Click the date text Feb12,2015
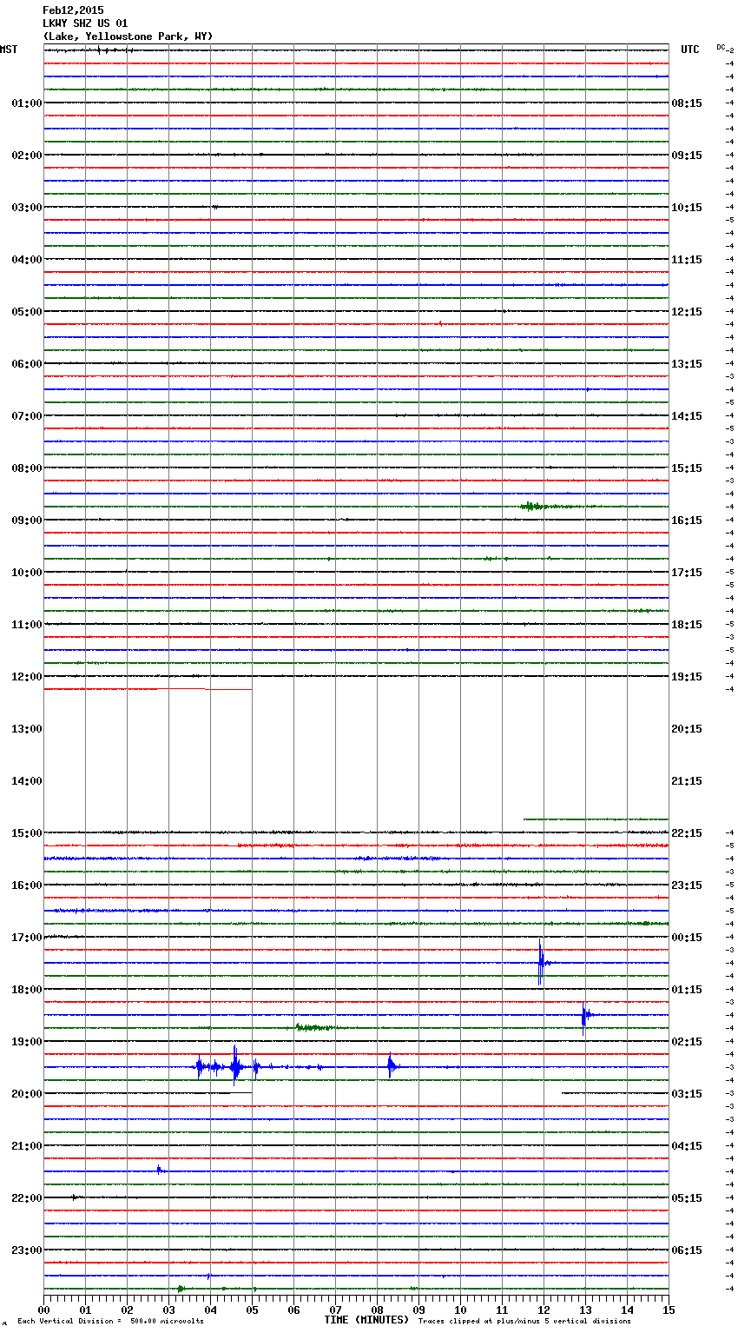This screenshot has width=738, height=1333. (73, 10)
